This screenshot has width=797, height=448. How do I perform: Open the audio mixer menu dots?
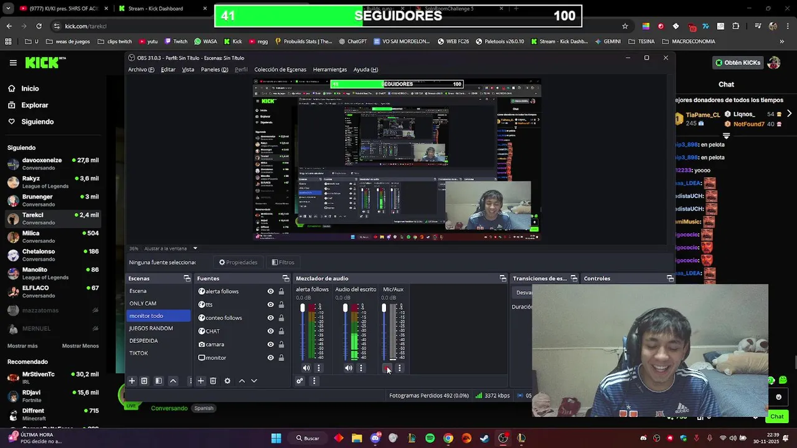coord(314,381)
